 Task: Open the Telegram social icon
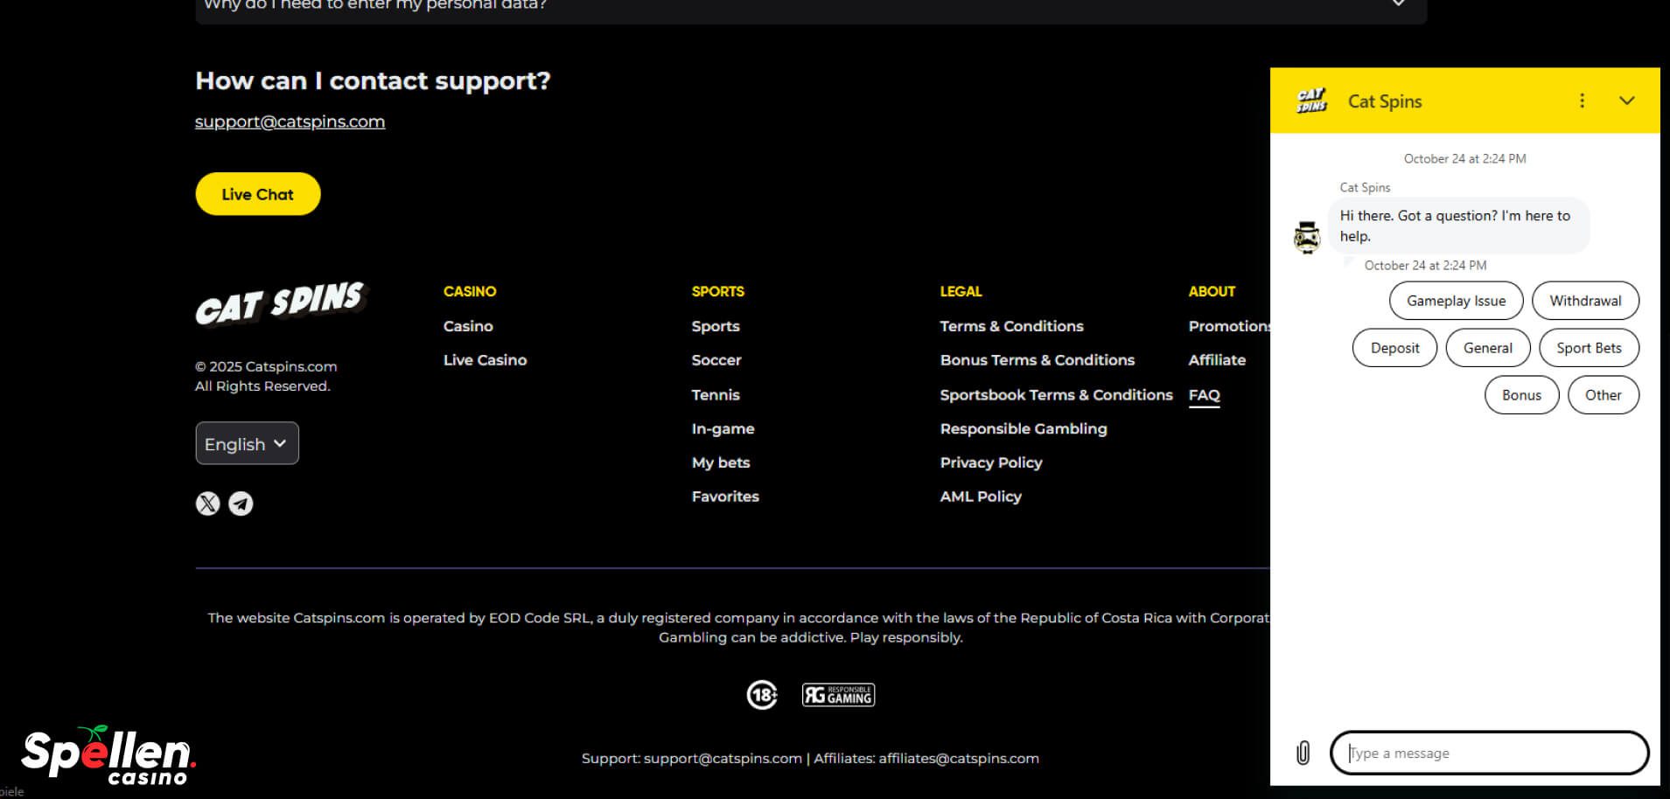(241, 504)
